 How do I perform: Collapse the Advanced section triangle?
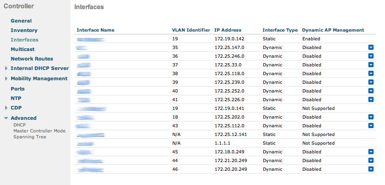point(6,118)
